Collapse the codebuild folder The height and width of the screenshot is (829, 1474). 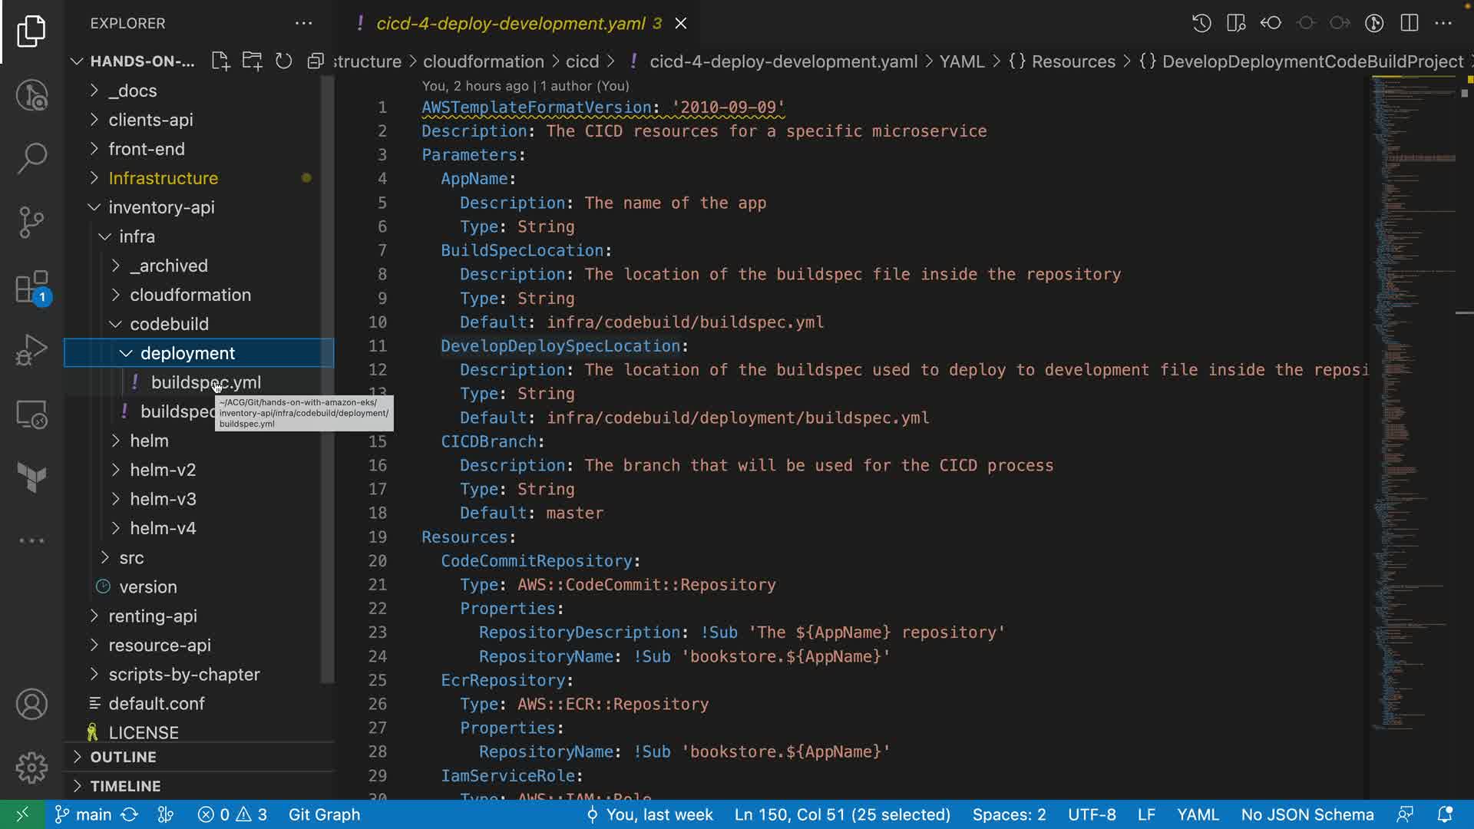[x=169, y=324]
